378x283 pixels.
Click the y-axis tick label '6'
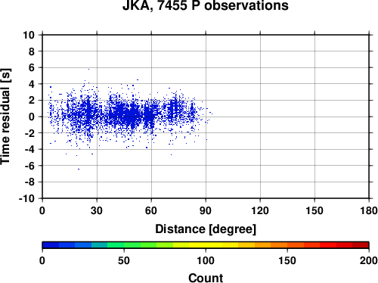(x=31, y=67)
